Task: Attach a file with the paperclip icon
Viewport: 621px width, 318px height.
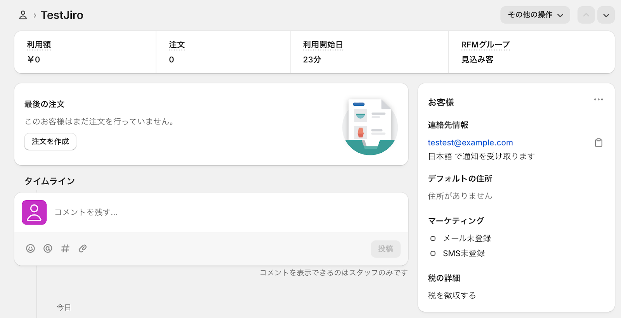Action: (83, 249)
